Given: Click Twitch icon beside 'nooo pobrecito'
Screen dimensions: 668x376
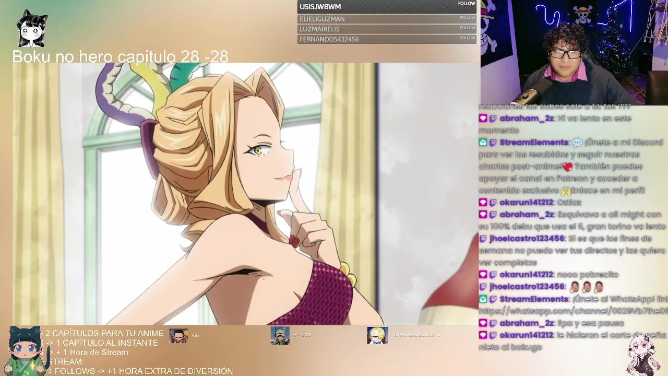Looking at the screenshot, I should (493, 275).
